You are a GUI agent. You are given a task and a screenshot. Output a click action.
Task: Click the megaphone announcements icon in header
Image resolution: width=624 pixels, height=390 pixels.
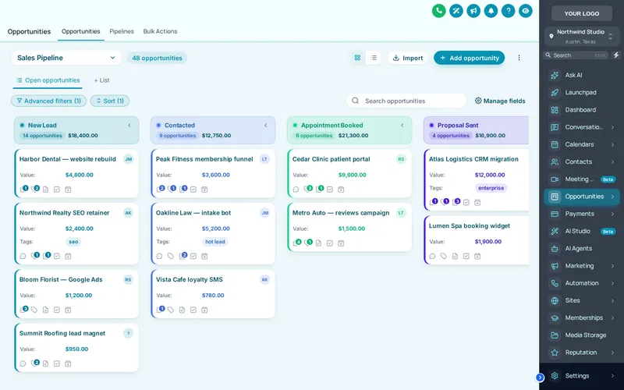(473, 11)
